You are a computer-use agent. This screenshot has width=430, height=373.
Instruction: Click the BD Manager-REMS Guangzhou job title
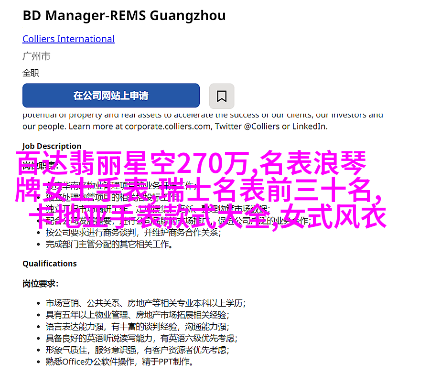(x=124, y=16)
